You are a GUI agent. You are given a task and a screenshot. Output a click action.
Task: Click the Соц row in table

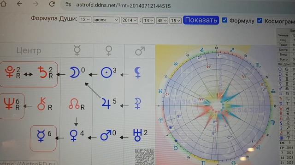coord(286,40)
